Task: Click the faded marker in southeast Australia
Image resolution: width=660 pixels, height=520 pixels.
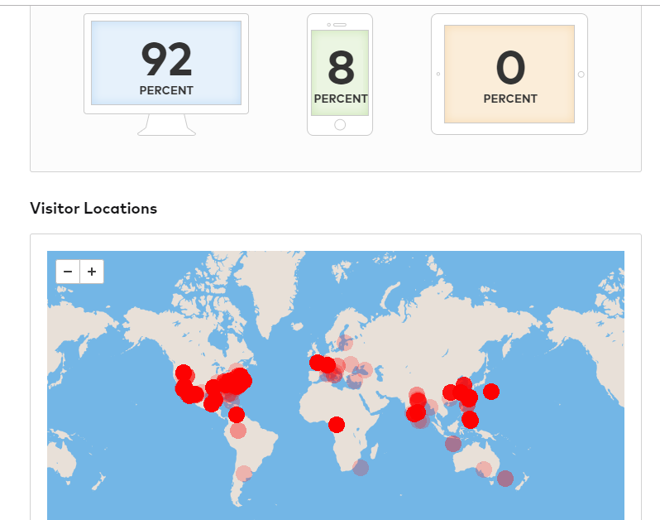Action: pos(484,469)
